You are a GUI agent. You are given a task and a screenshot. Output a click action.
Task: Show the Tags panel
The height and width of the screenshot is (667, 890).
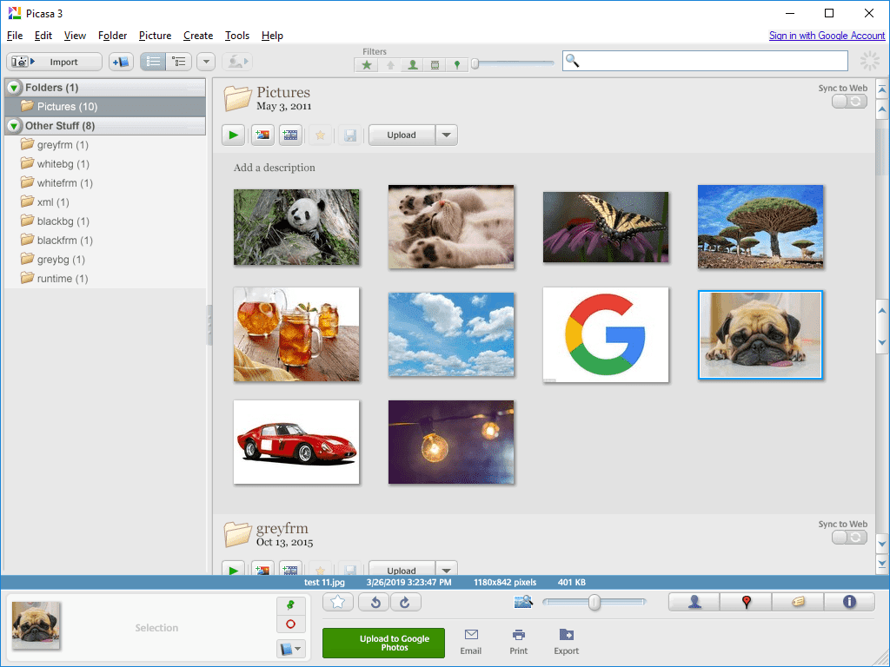(x=798, y=602)
